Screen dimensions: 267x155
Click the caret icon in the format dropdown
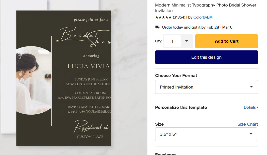pos(251,87)
